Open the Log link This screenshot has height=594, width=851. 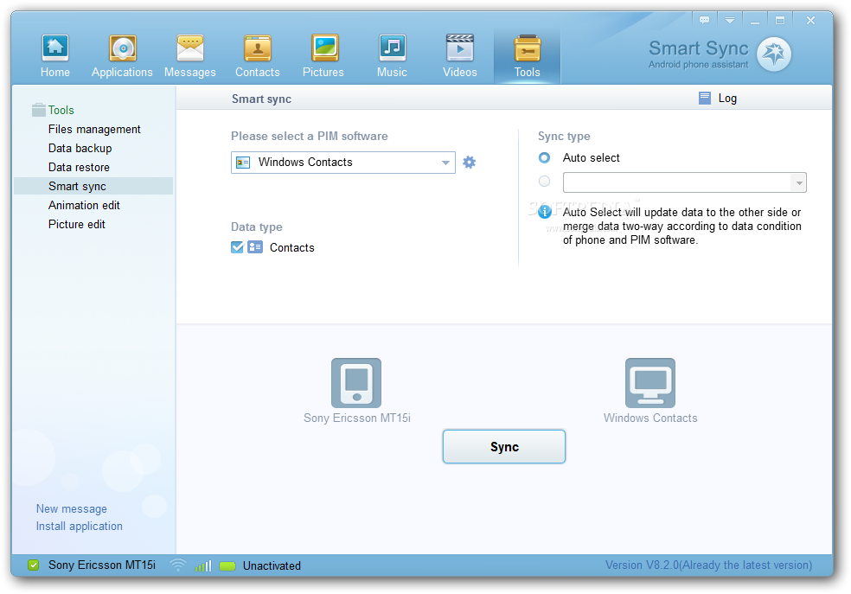(x=727, y=99)
